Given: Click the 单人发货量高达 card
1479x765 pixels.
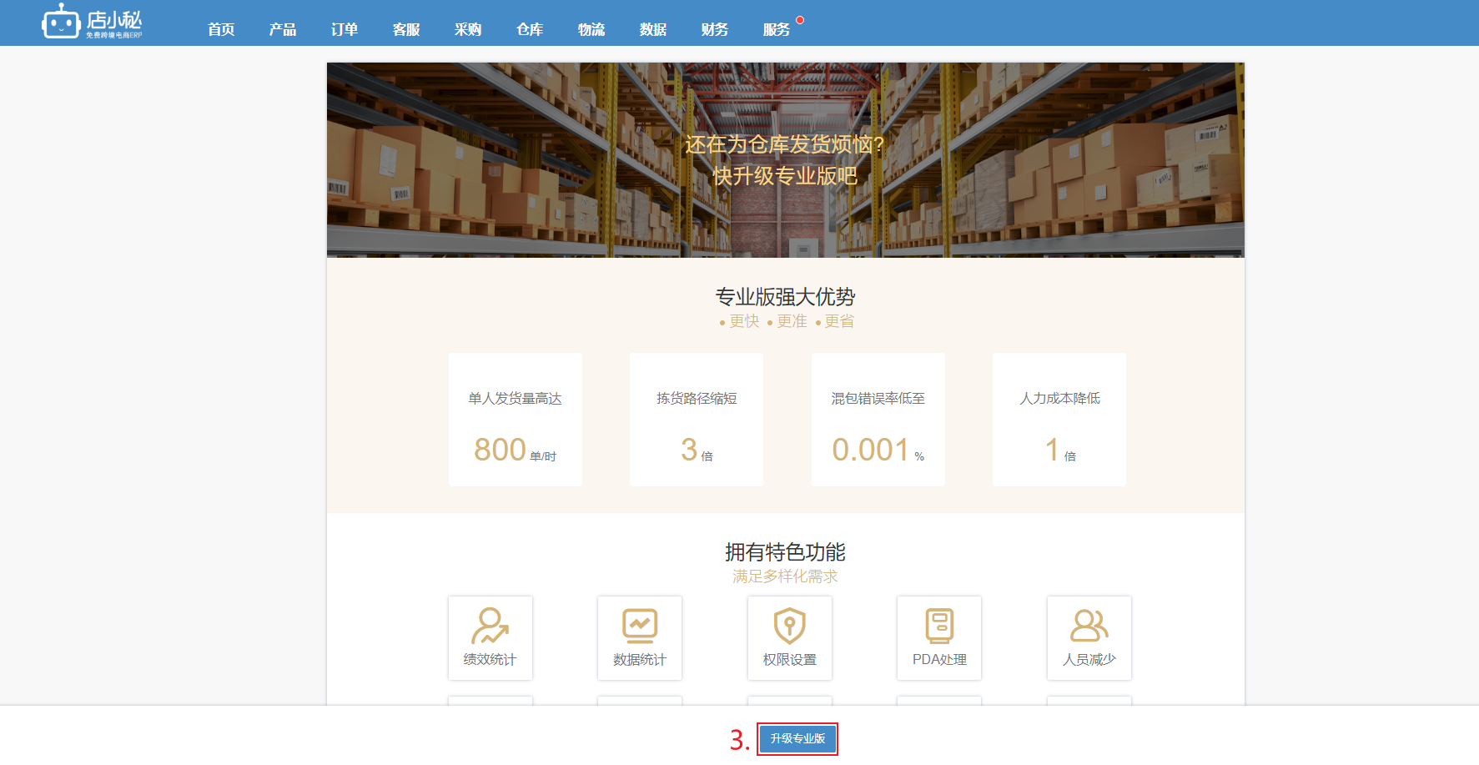Looking at the screenshot, I should tap(516, 420).
